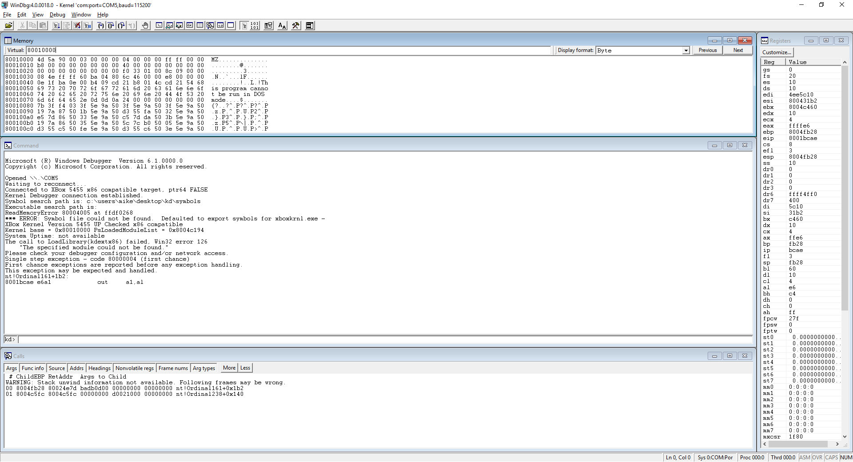The width and height of the screenshot is (853, 462).
Task: Click the Byte display format combo box
Action: click(642, 51)
